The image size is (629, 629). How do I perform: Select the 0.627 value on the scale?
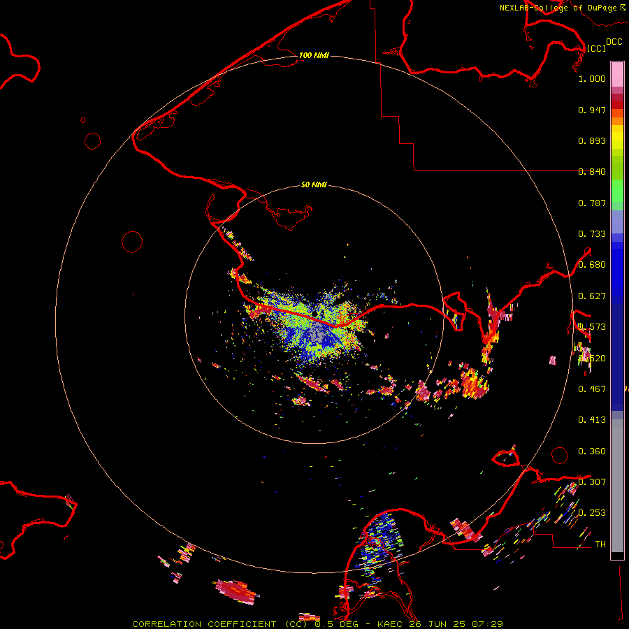pos(592,296)
